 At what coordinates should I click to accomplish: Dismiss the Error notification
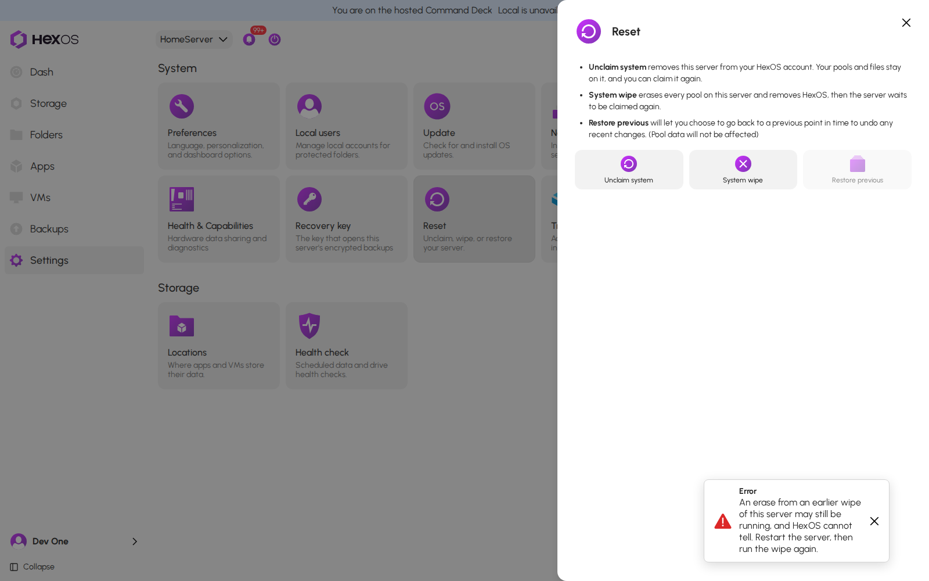(874, 521)
